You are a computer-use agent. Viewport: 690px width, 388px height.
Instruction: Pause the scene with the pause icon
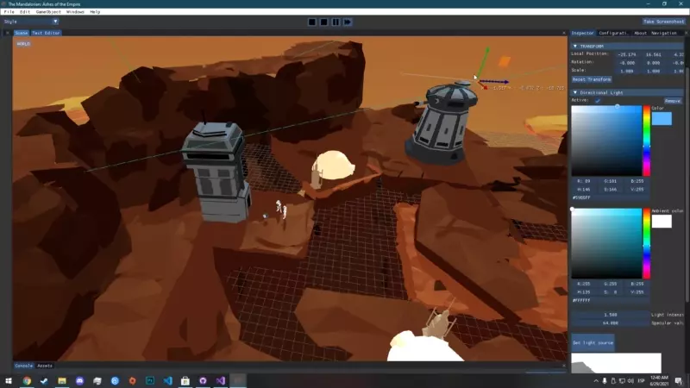(x=336, y=22)
